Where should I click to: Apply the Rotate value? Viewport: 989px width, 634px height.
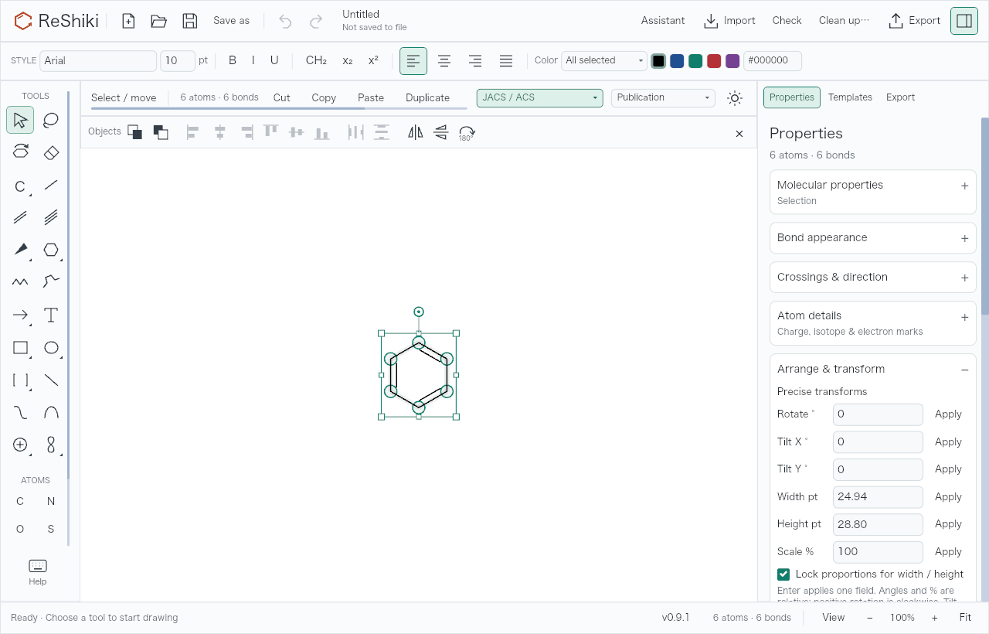pyautogui.click(x=948, y=414)
